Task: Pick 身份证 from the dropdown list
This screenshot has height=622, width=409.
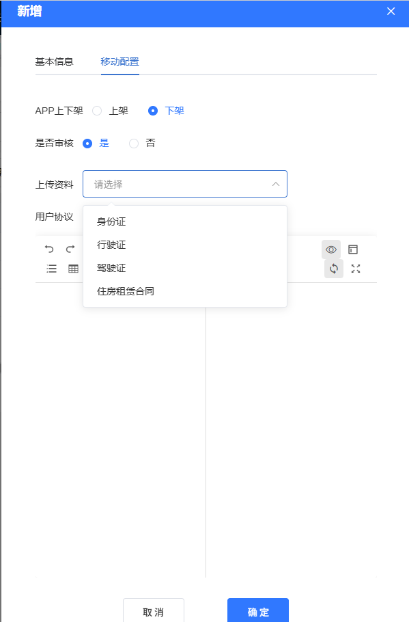Action: [x=184, y=221]
